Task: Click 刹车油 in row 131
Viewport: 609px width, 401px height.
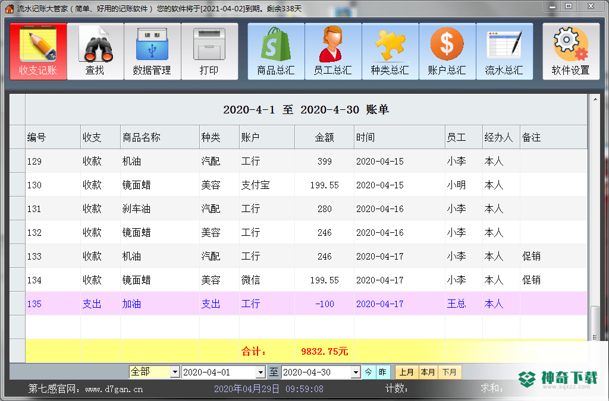Action: click(x=136, y=209)
